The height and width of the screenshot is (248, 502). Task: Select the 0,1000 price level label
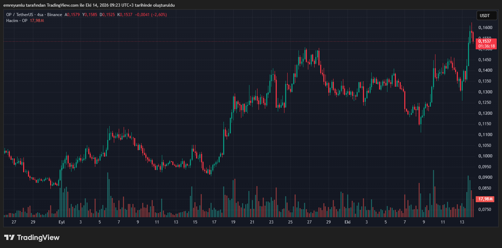pos(484,156)
